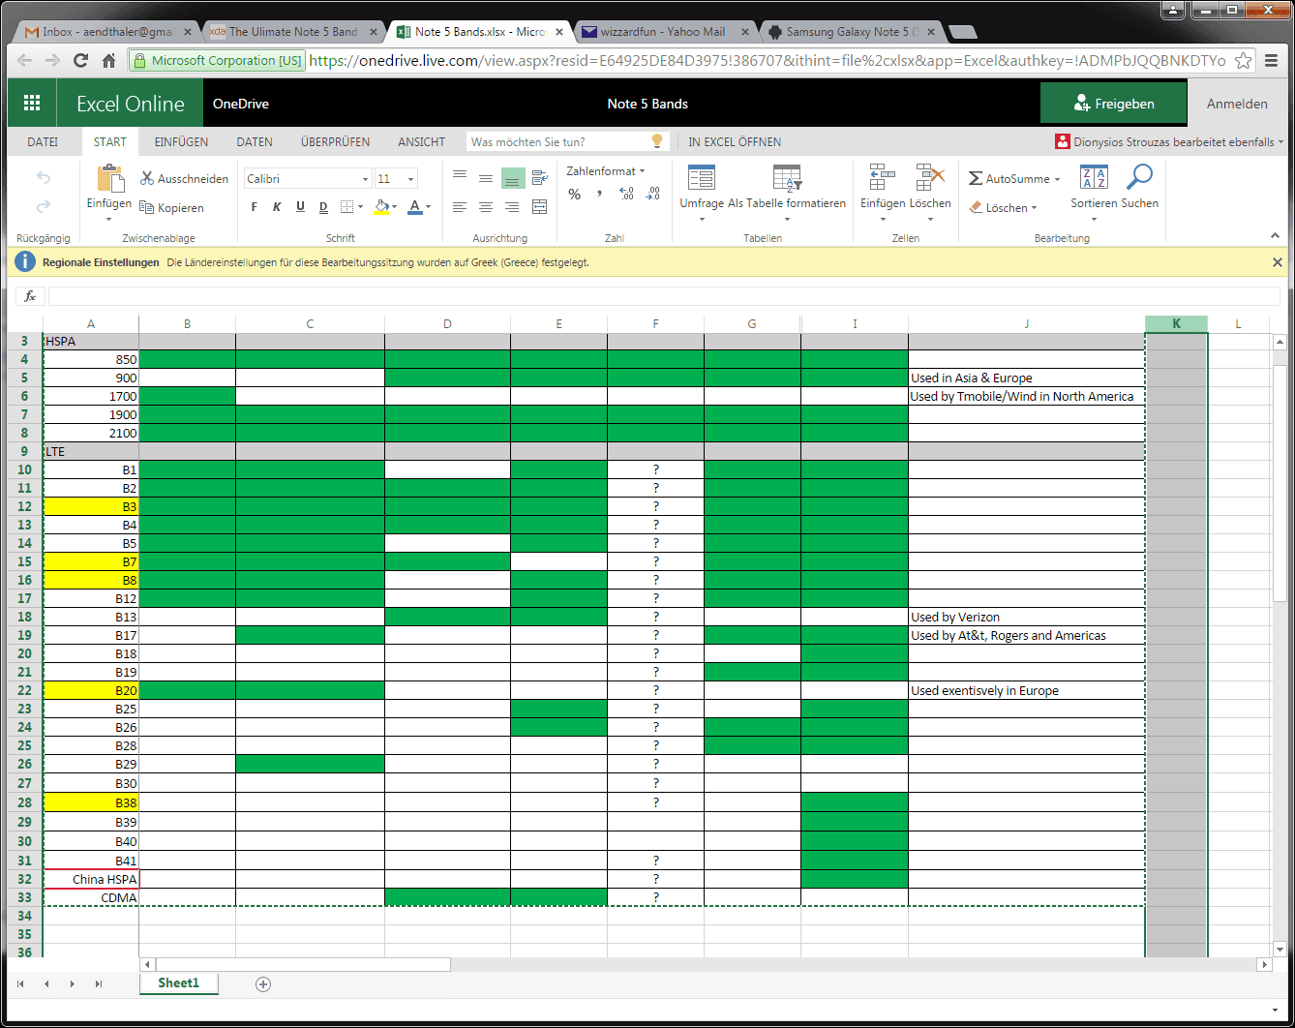
Task: Click the Anmelden sign-in link
Action: 1237,104
